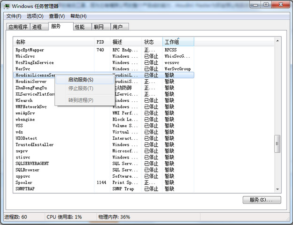
Task: Click the 主动防御 description cell
Action: click(123, 88)
